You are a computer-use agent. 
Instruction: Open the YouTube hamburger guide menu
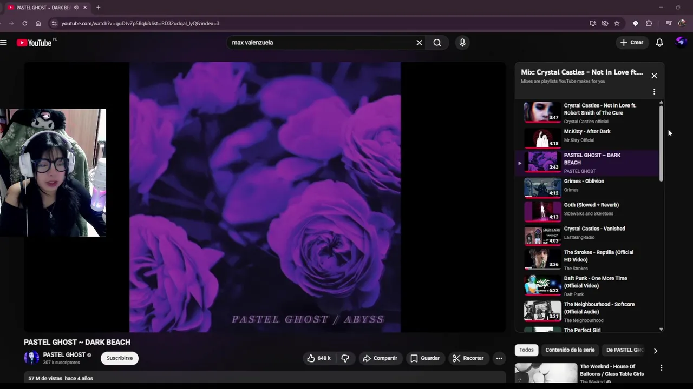coord(3,43)
